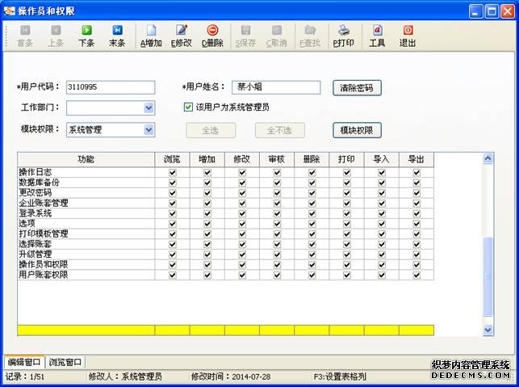Click the yellow summary bar under 功能 column
Viewport: 519px width, 387px height.
[86, 330]
